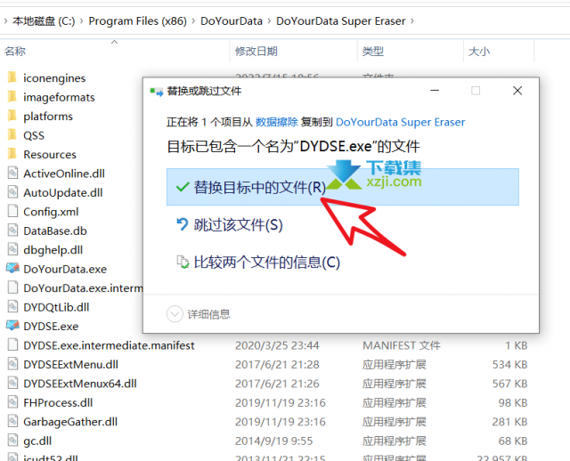The width and height of the screenshot is (570, 461).
Task: Click the DataBase.db file icon
Action: [x=12, y=230]
